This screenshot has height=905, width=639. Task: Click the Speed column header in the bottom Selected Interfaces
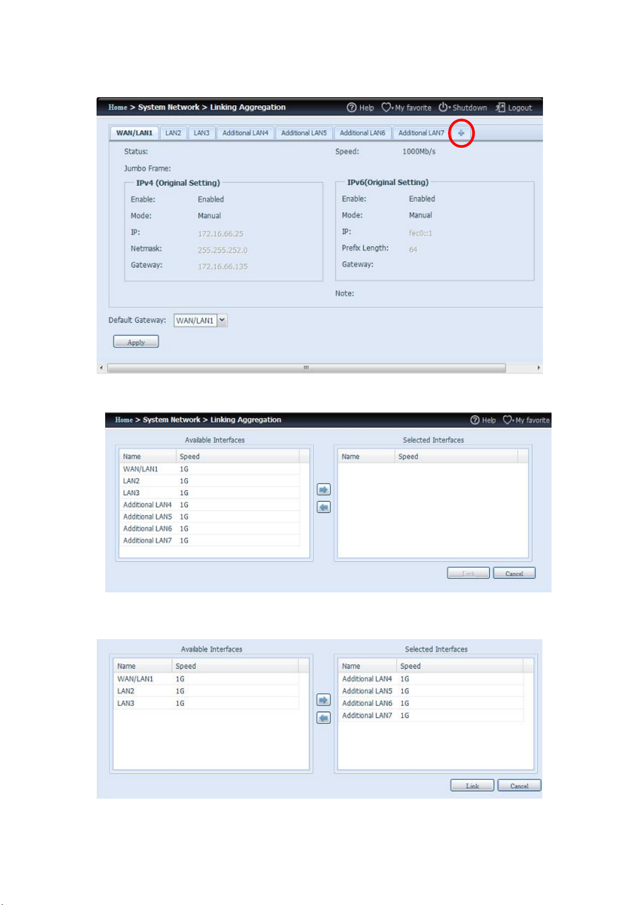tap(460, 666)
